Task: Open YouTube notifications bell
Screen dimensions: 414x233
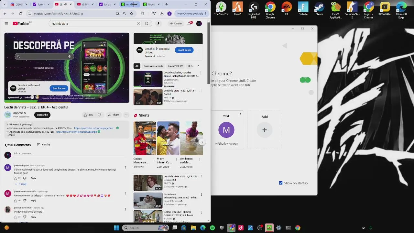Action: pos(190,24)
